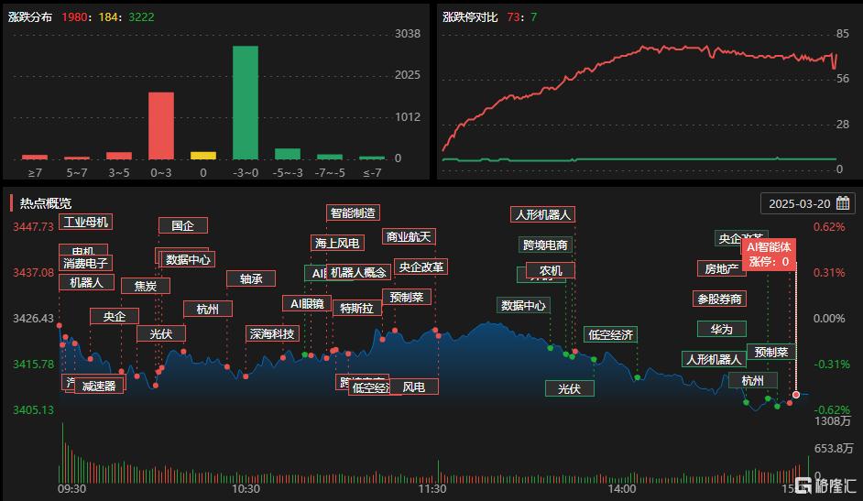Click the 2025-03-20 date field
This screenshot has width=863, height=501.
(799, 203)
